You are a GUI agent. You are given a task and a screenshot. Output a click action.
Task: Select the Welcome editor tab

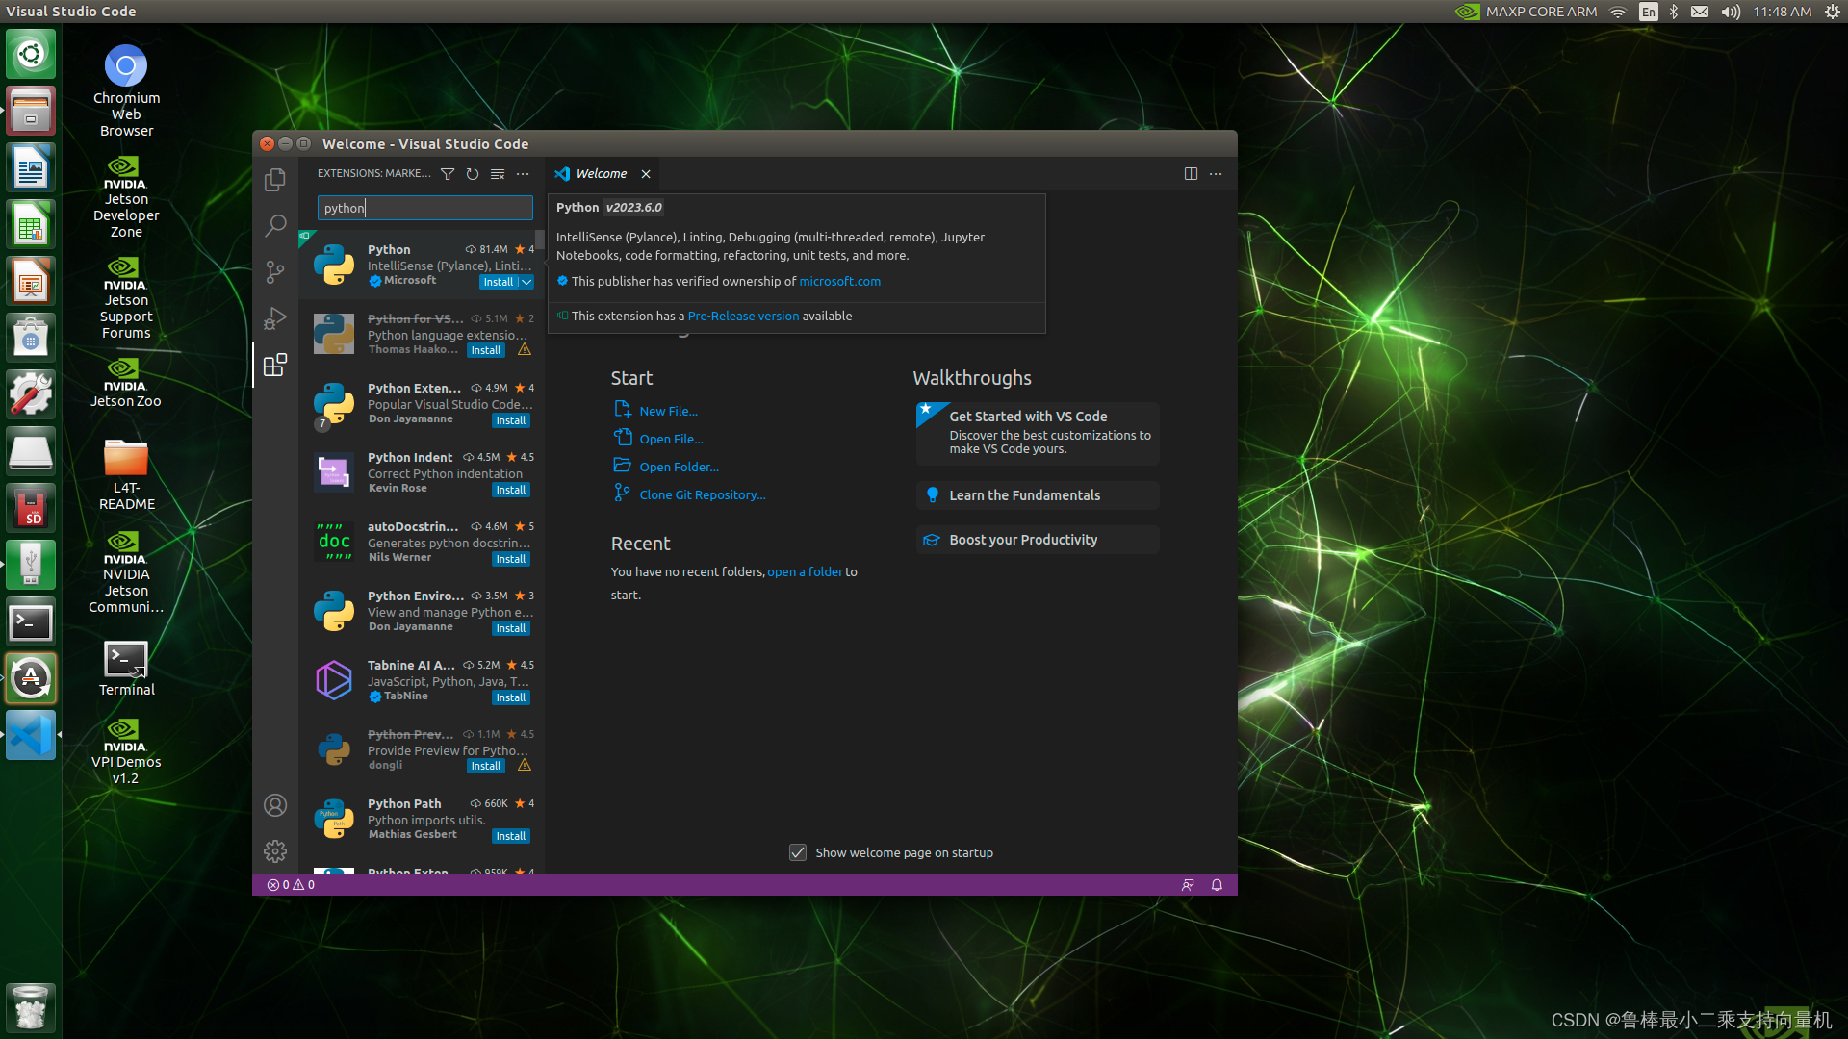(x=602, y=174)
